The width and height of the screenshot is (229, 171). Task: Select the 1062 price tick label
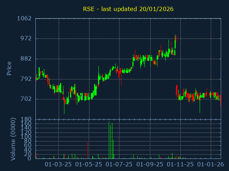pyautogui.click(x=24, y=18)
